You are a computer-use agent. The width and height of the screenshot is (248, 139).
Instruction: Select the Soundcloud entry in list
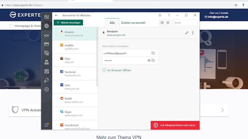[75, 126]
